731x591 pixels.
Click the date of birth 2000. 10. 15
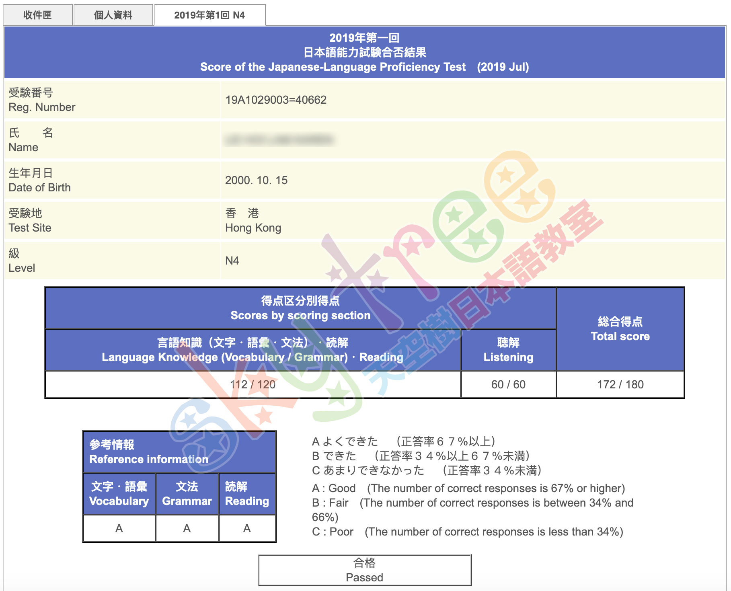(x=256, y=180)
